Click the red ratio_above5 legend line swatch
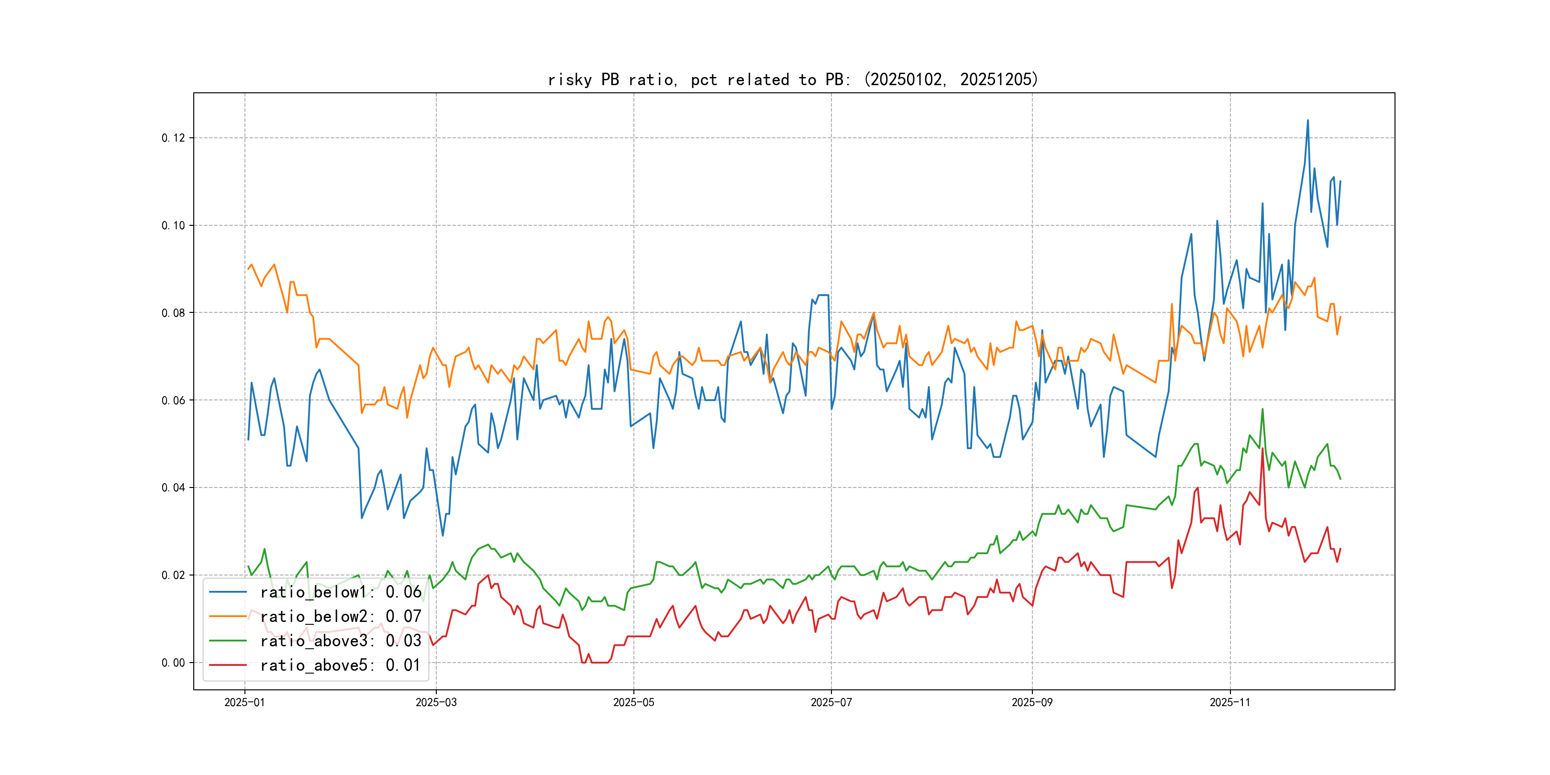Viewport: 1550px width, 775px height. click(x=227, y=665)
